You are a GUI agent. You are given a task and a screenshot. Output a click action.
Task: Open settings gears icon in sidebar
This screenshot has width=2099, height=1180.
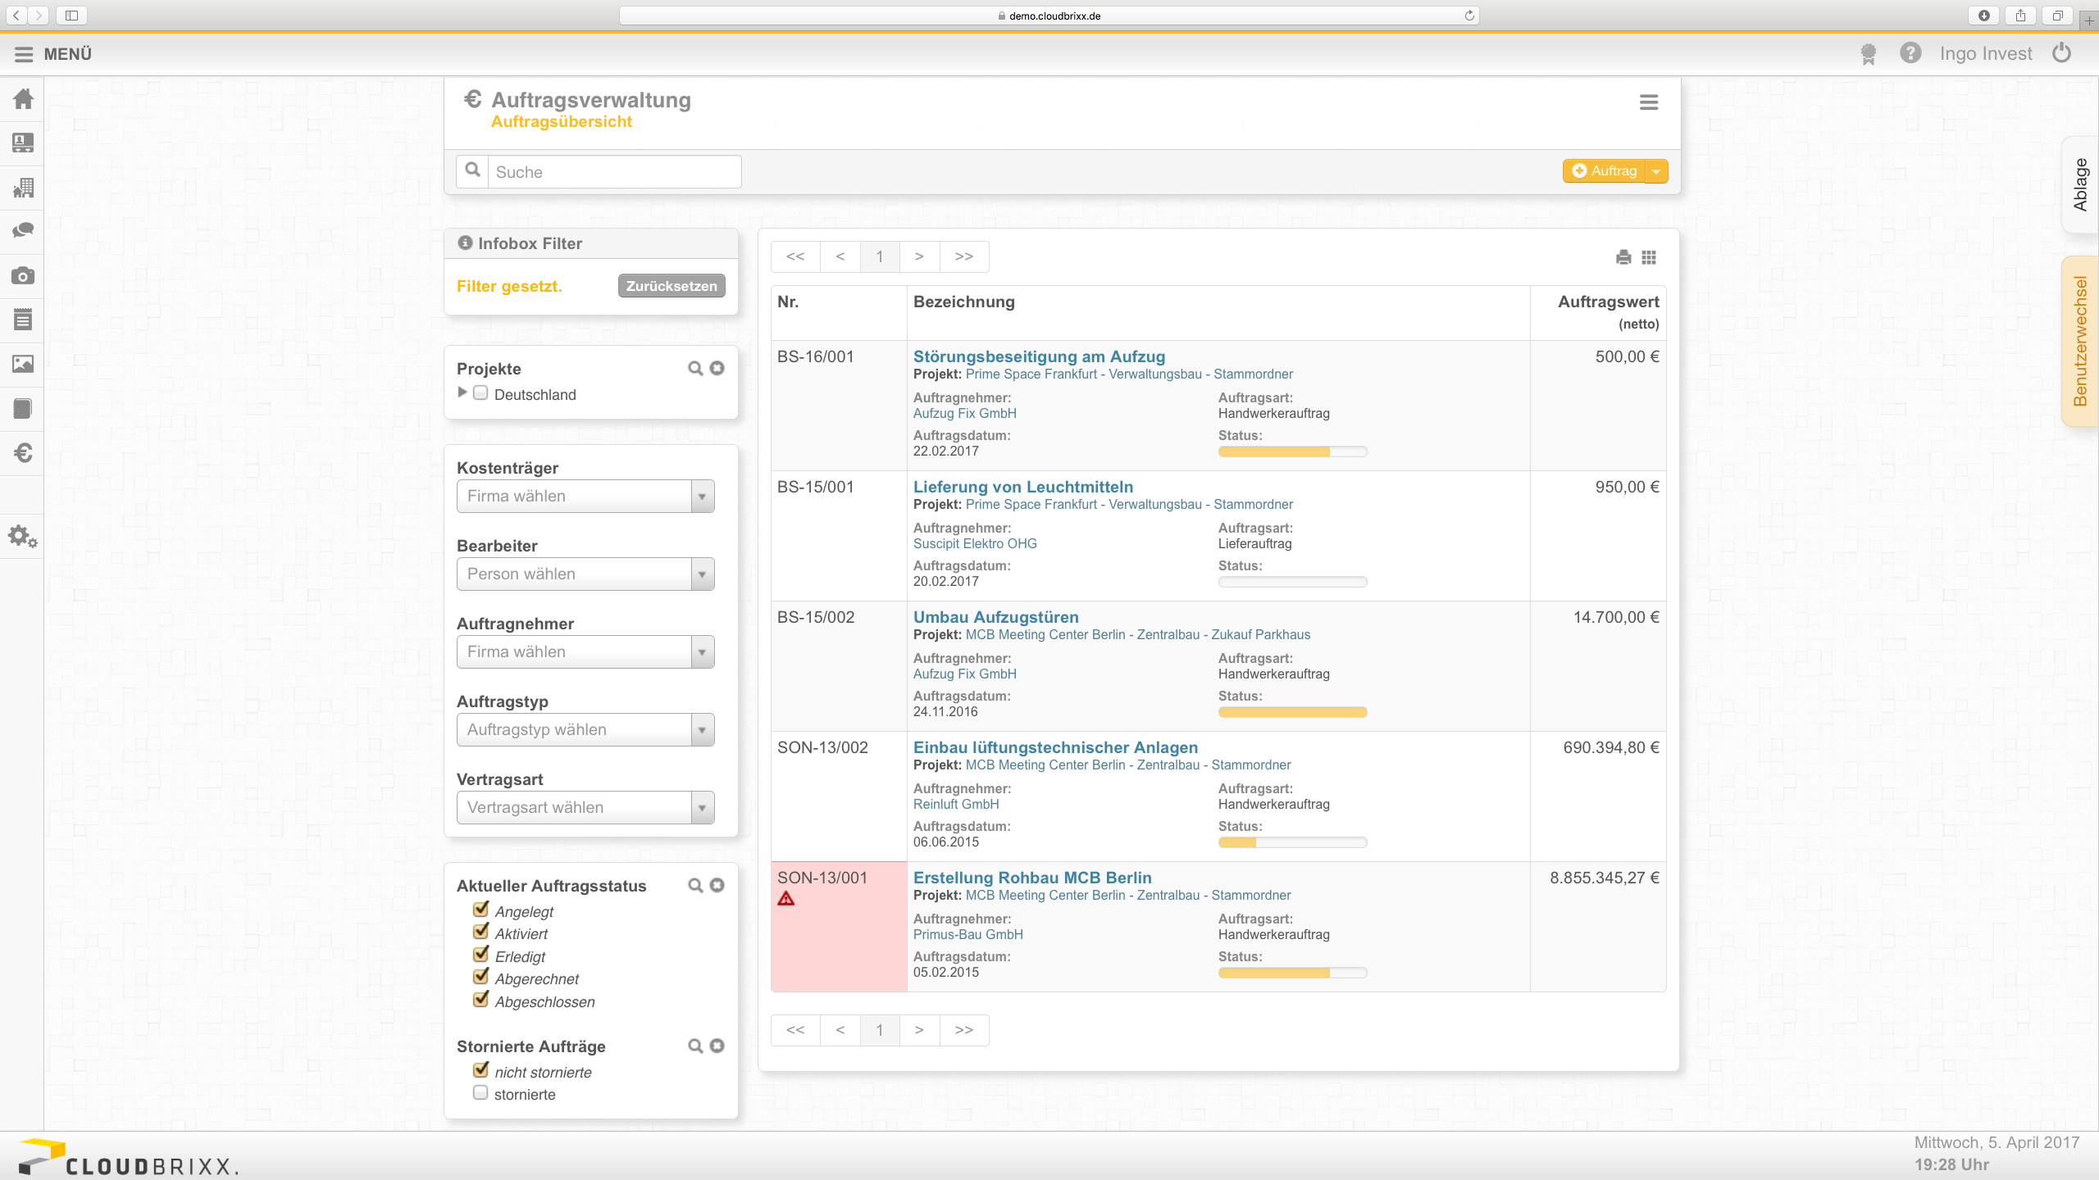pos(23,538)
